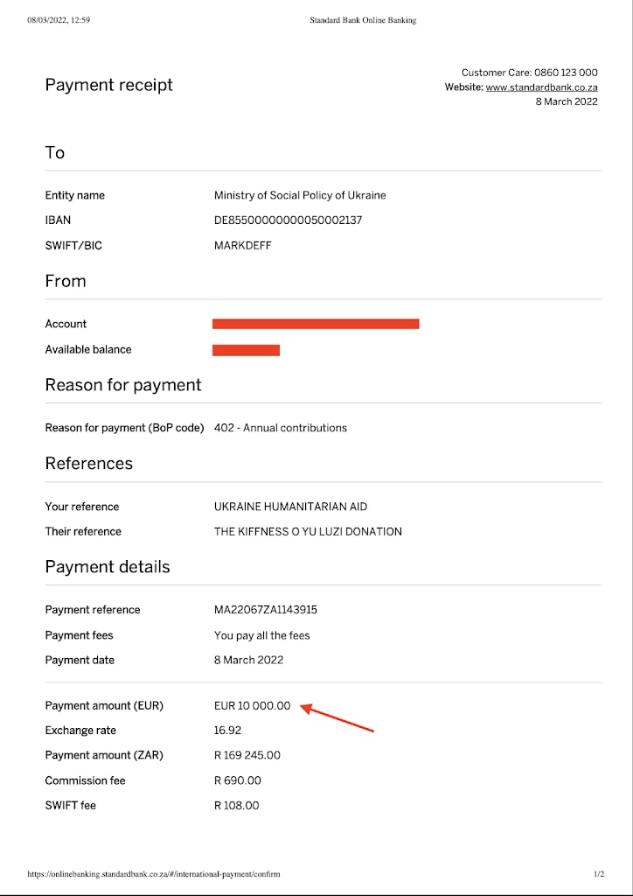Click the exchange rate value 16.92
Viewport: 633px width, 896px height.
(x=227, y=731)
